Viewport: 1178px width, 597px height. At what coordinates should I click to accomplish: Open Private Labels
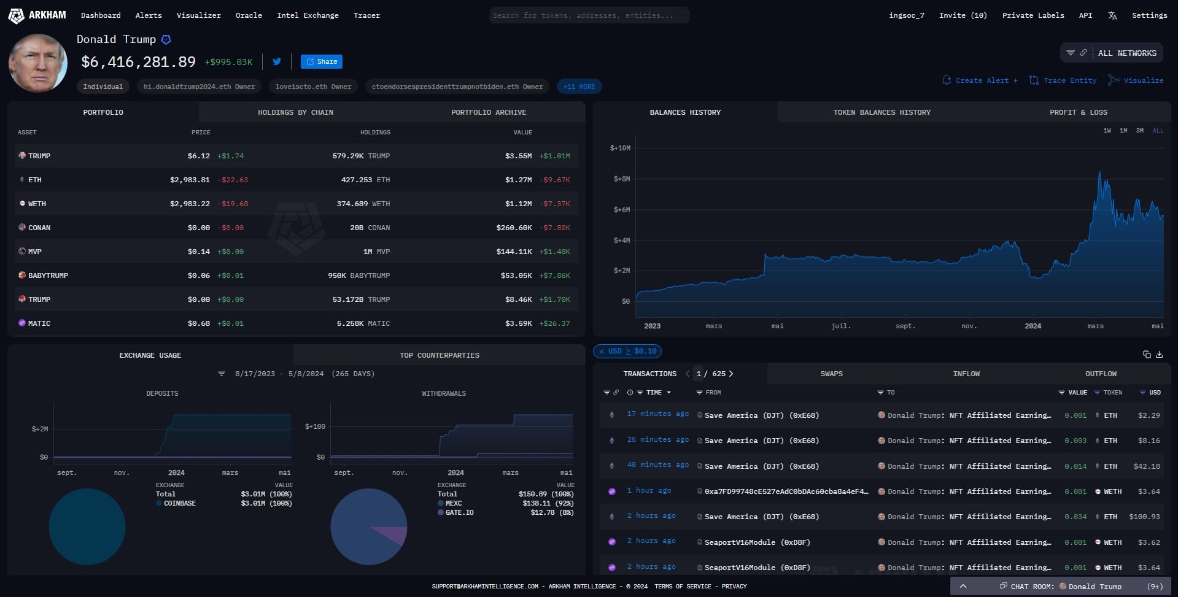tap(1033, 15)
